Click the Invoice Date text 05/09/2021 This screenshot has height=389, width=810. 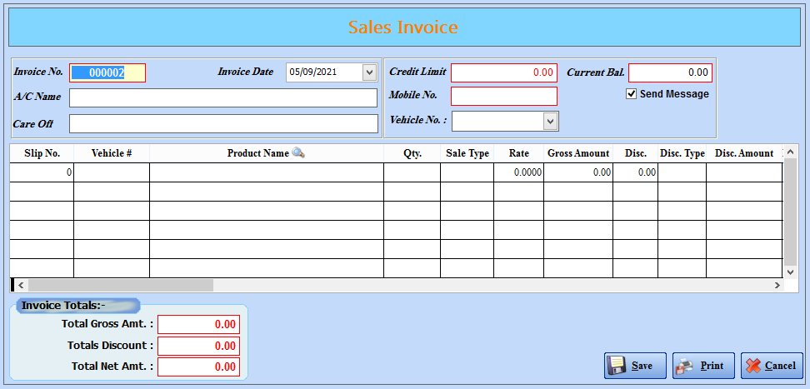pos(313,72)
